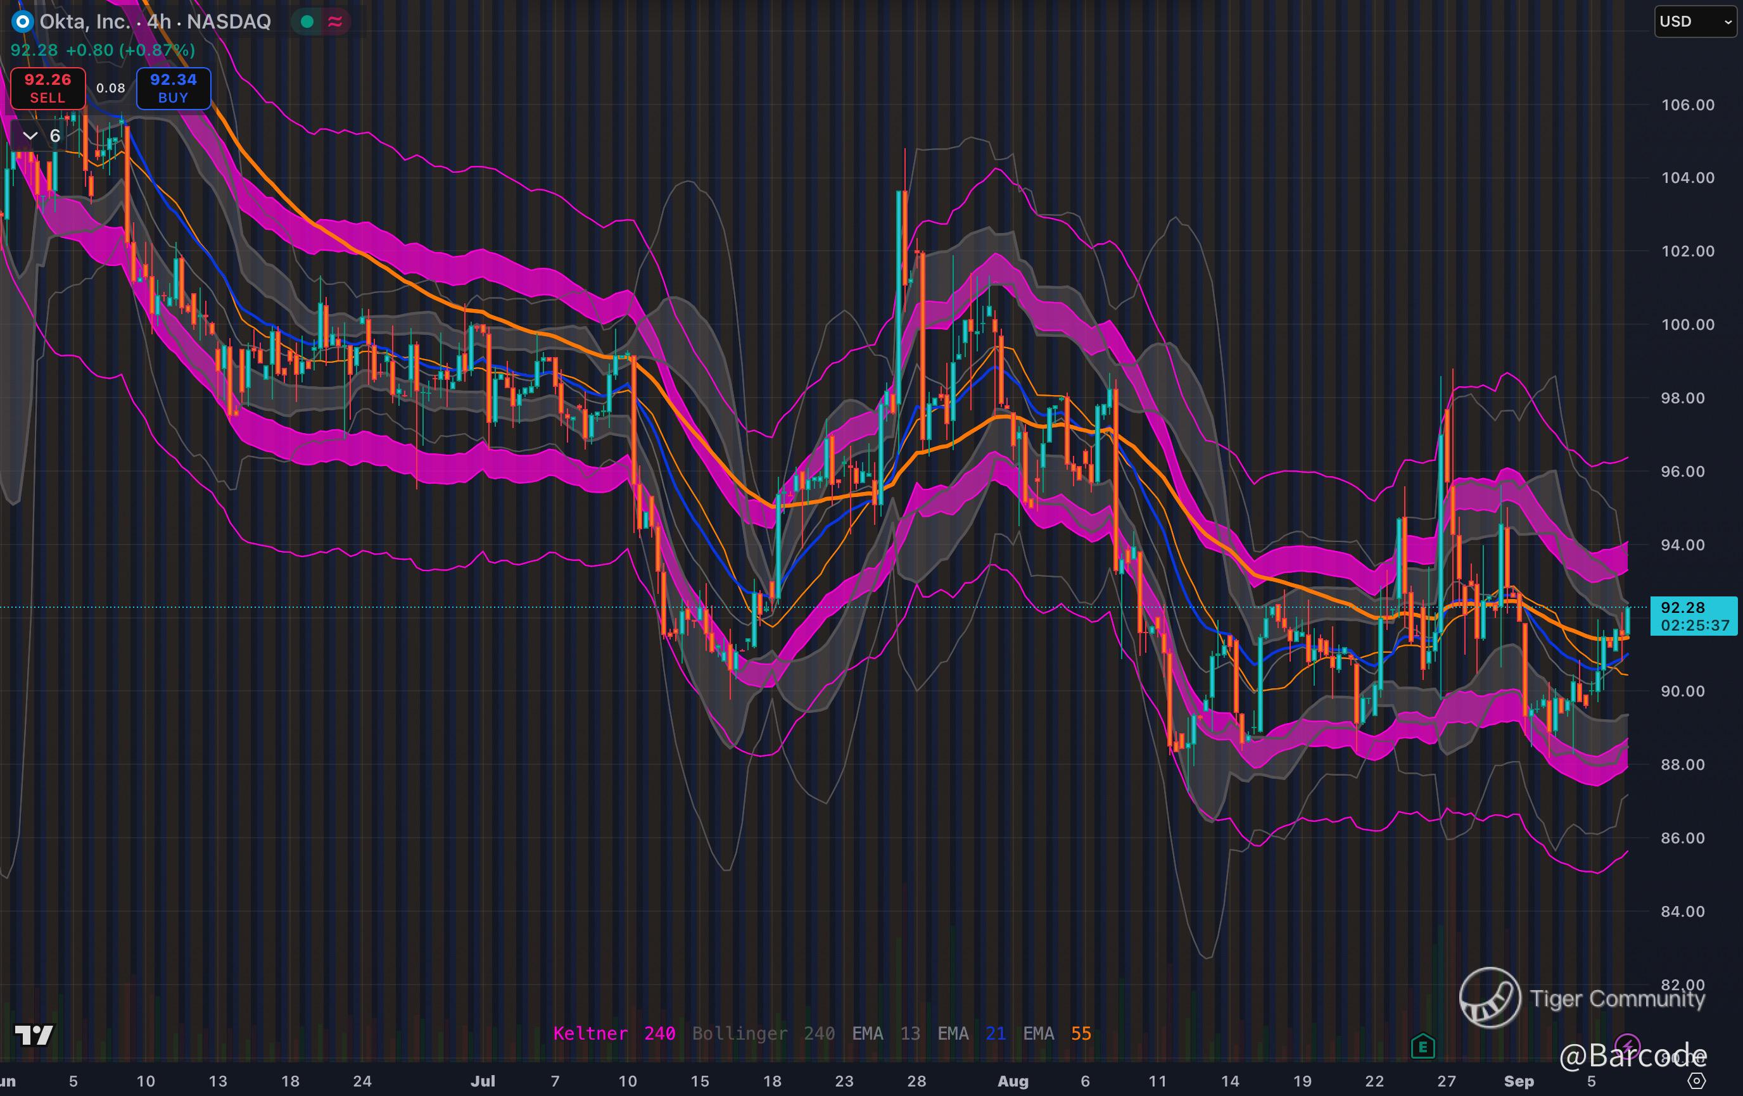Click the pink delayed data indicator icon
The image size is (1743, 1096).
pyautogui.click(x=335, y=22)
